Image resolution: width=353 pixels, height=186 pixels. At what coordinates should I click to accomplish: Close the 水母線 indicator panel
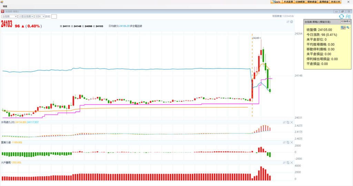tap(292, 122)
